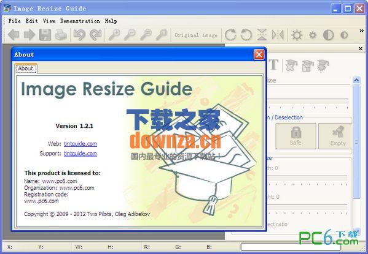368x254 pixels.
Task: Close the About dialog
Action: [259, 54]
